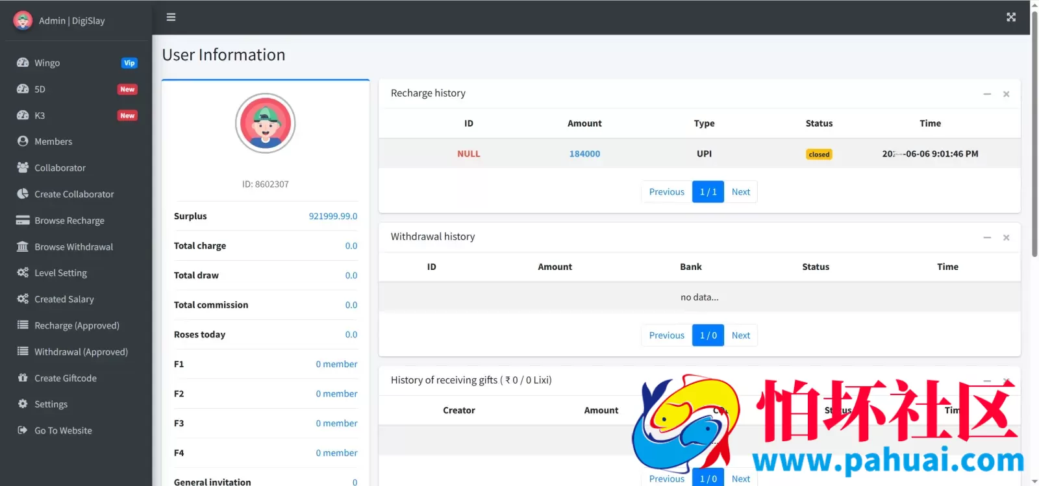1039x486 pixels.
Task: Click the Settings gear icon
Action: tap(23, 404)
